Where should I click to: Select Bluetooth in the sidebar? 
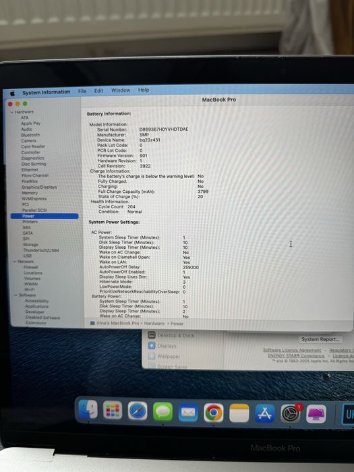click(30, 135)
